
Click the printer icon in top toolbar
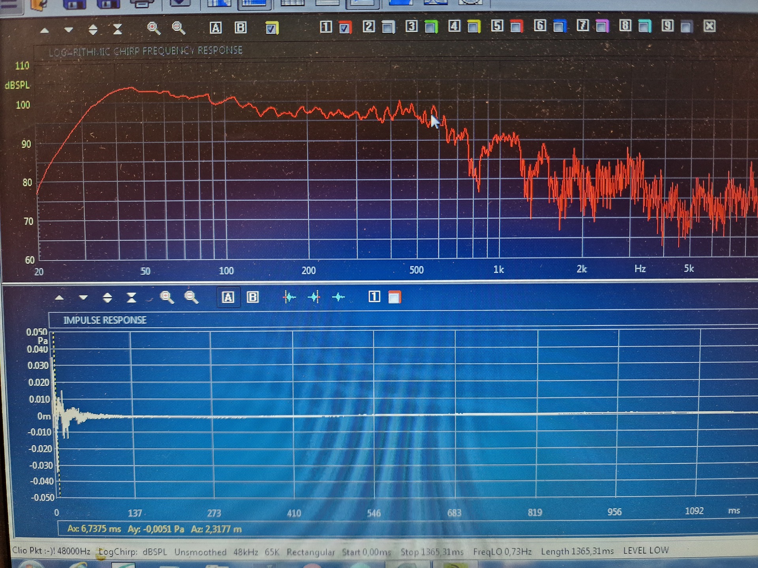pos(142,4)
